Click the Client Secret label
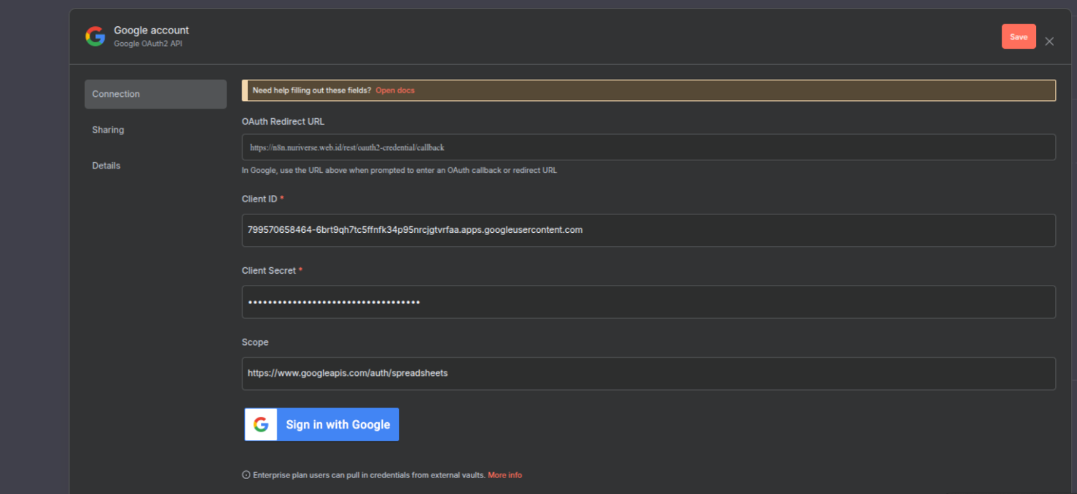The image size is (1077, 494). [x=269, y=270]
